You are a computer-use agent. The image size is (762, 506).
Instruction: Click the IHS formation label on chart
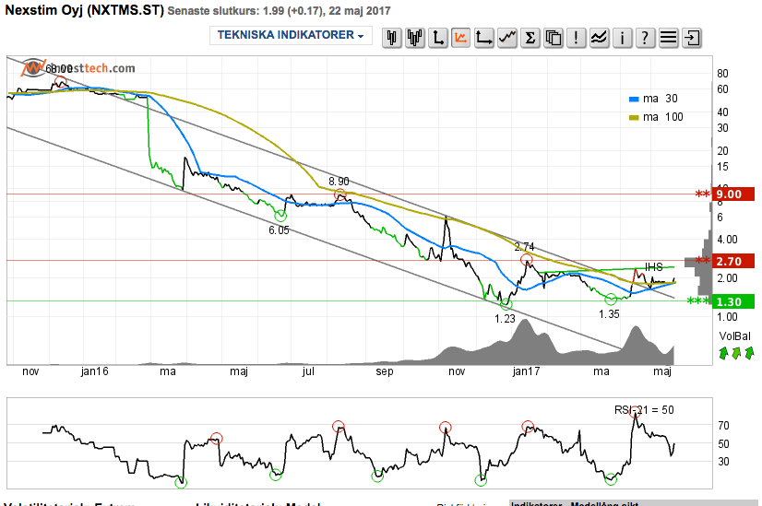click(x=654, y=267)
